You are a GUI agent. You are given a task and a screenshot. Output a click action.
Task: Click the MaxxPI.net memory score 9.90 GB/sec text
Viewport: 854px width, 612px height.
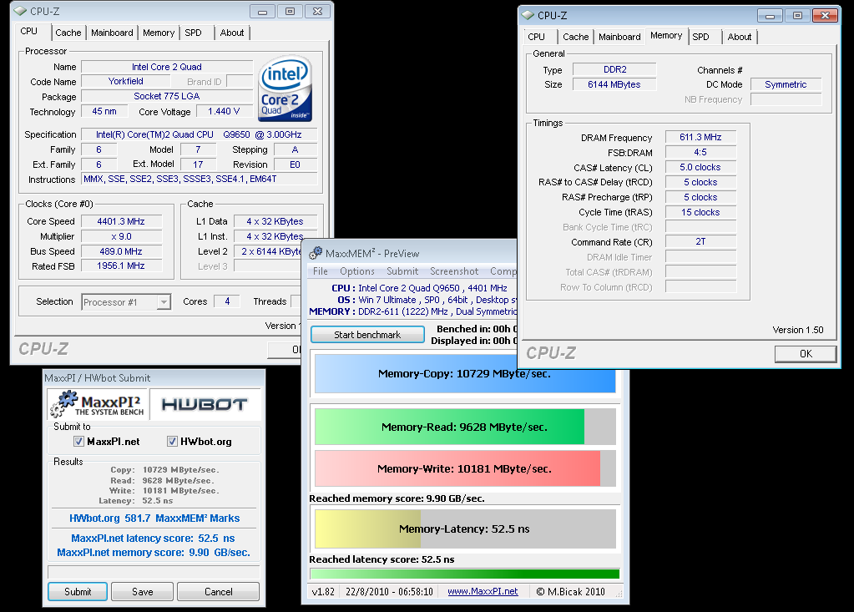pyautogui.click(x=154, y=553)
